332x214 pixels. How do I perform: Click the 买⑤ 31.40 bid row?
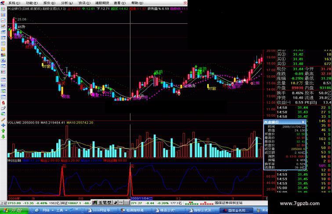click(x=304, y=64)
